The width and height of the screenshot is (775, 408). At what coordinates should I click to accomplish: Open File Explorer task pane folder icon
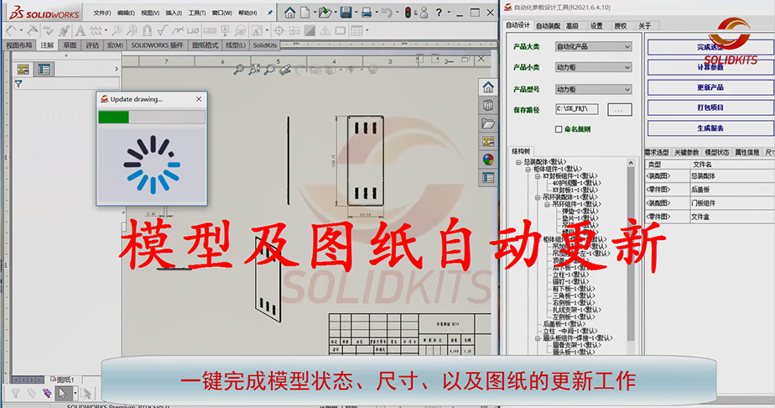[488, 123]
